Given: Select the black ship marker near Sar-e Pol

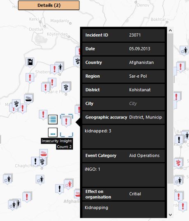Looking at the screenshot, I should coord(29,98).
